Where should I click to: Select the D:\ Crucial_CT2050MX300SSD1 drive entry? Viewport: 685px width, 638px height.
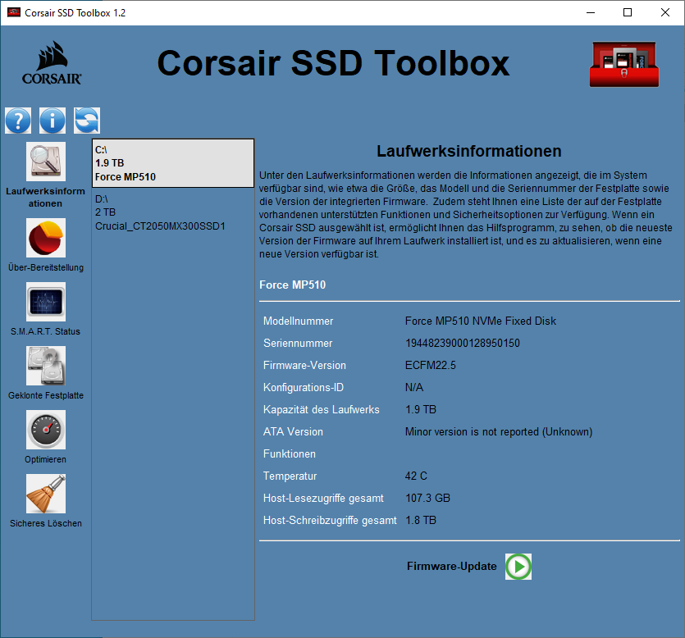(173, 212)
